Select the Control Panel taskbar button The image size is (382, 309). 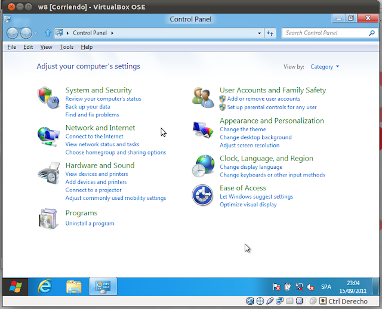pos(103,286)
